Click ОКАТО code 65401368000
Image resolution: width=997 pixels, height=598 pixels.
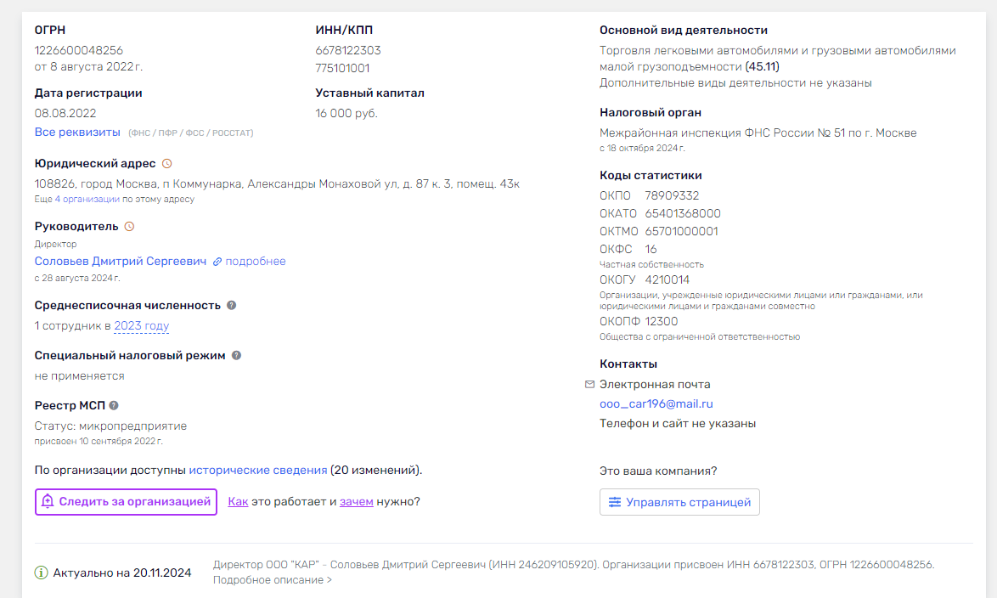tap(683, 214)
